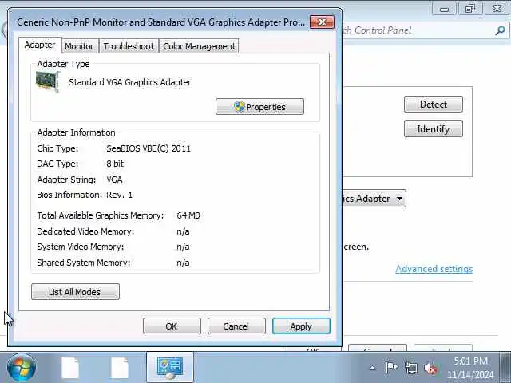Restore down the Control Panel window
The height and width of the screenshot is (383, 511).
470,9
